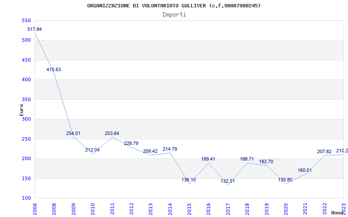Click the 2010 year tick label

(93, 209)
